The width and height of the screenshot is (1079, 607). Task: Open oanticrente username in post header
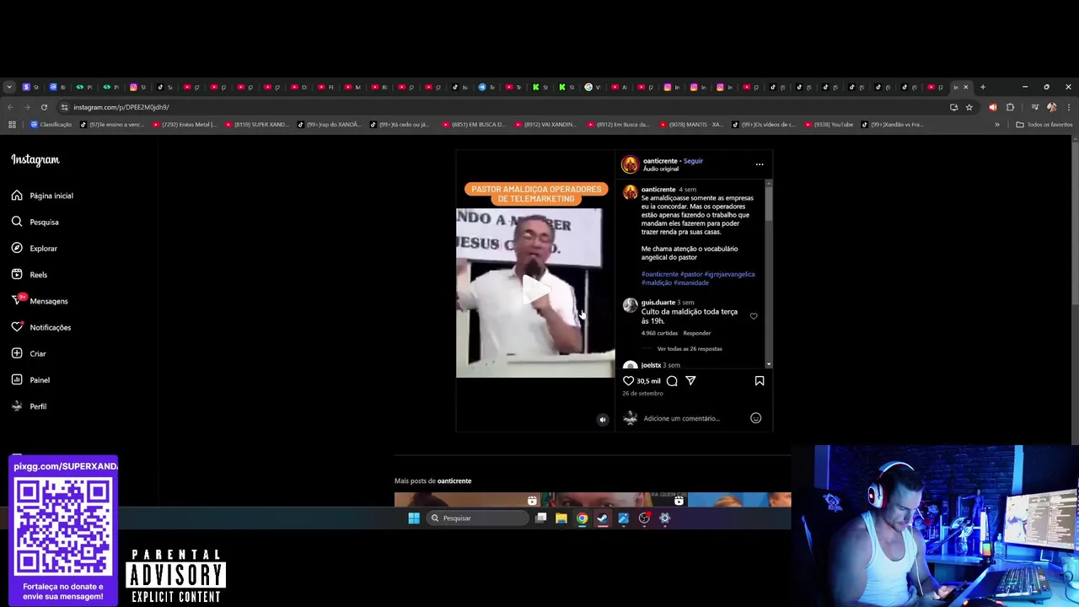(x=660, y=161)
